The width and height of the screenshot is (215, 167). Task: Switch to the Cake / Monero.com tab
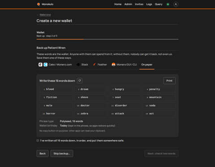coord(55,65)
